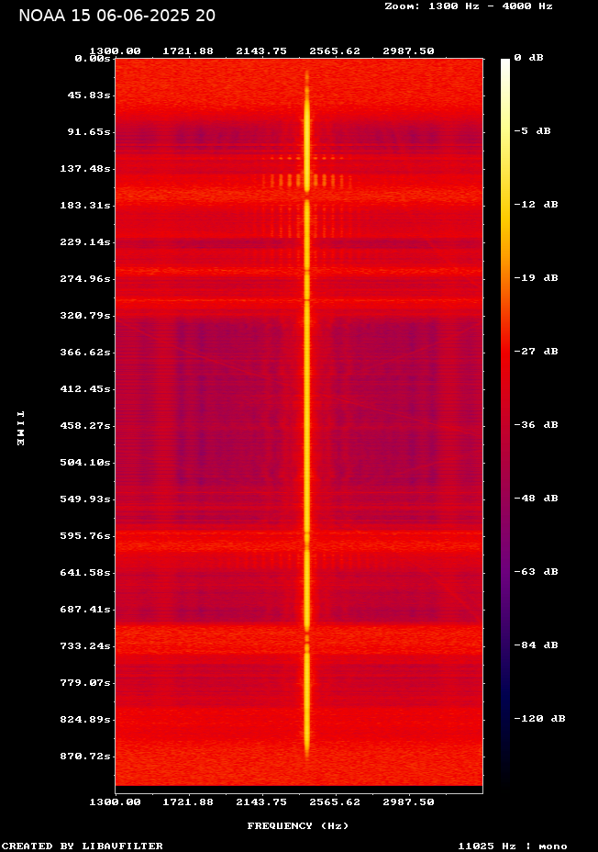The width and height of the screenshot is (598, 852).
Task: Click "2987.50" on the top frequency axis
Action: (x=408, y=50)
